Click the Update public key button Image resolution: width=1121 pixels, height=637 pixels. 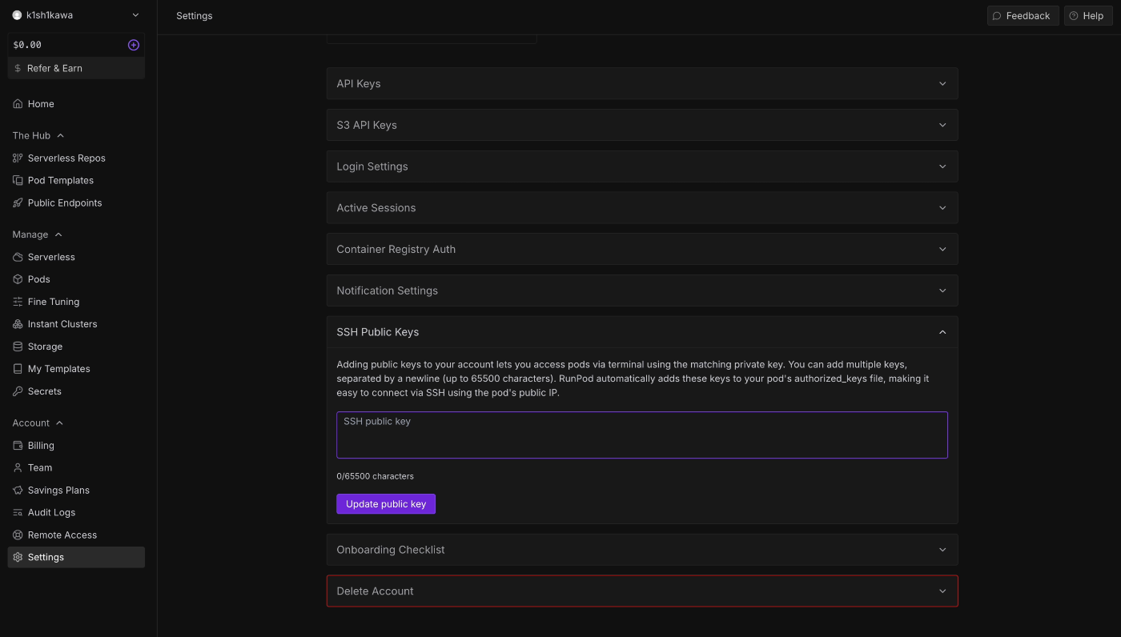pyautogui.click(x=386, y=504)
